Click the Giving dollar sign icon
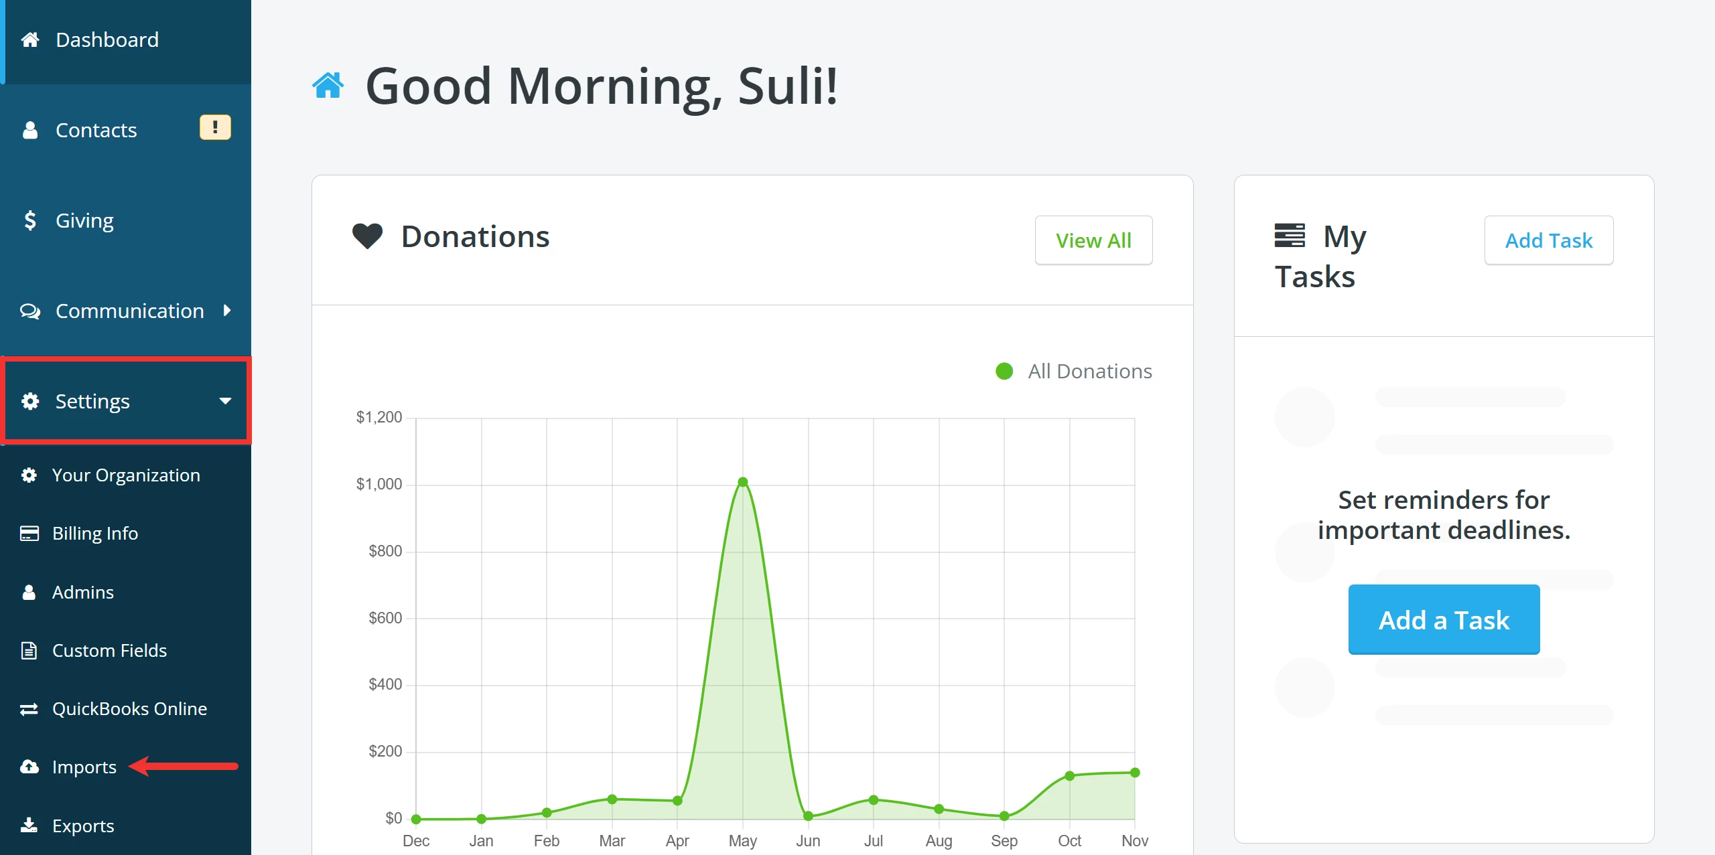This screenshot has height=855, width=1715. point(30,220)
